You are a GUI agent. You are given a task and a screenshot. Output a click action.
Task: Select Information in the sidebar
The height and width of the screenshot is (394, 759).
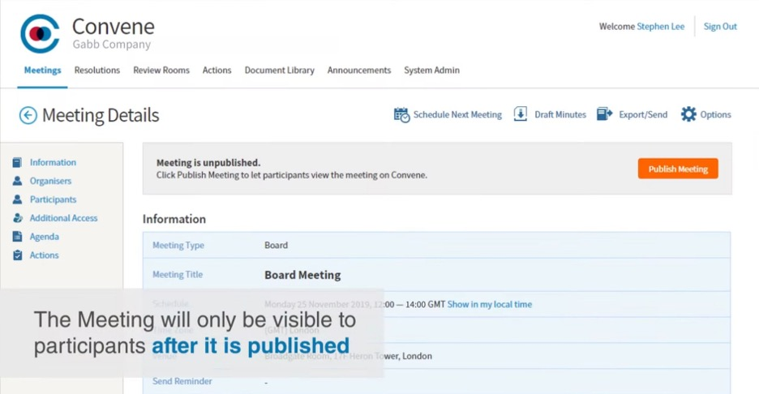click(53, 163)
